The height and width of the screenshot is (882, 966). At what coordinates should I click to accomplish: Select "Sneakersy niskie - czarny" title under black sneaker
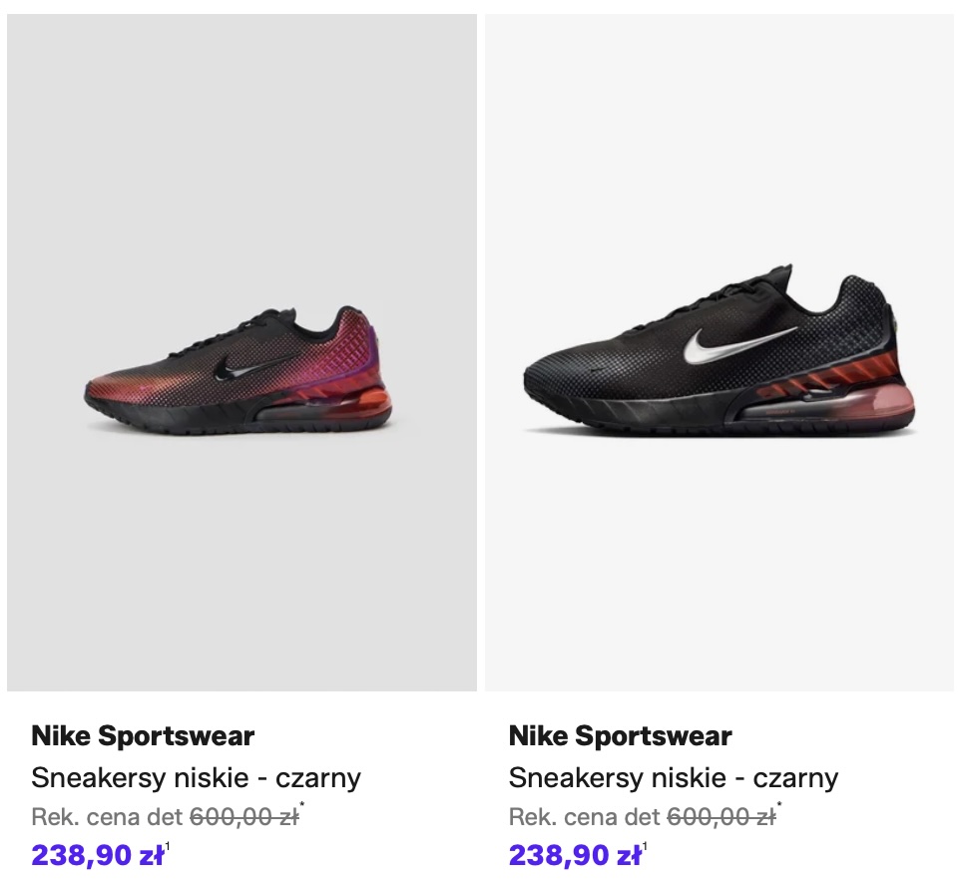(x=673, y=777)
